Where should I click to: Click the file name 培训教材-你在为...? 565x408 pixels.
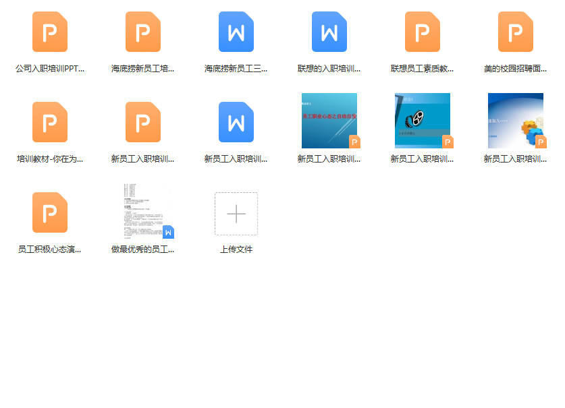coord(50,158)
